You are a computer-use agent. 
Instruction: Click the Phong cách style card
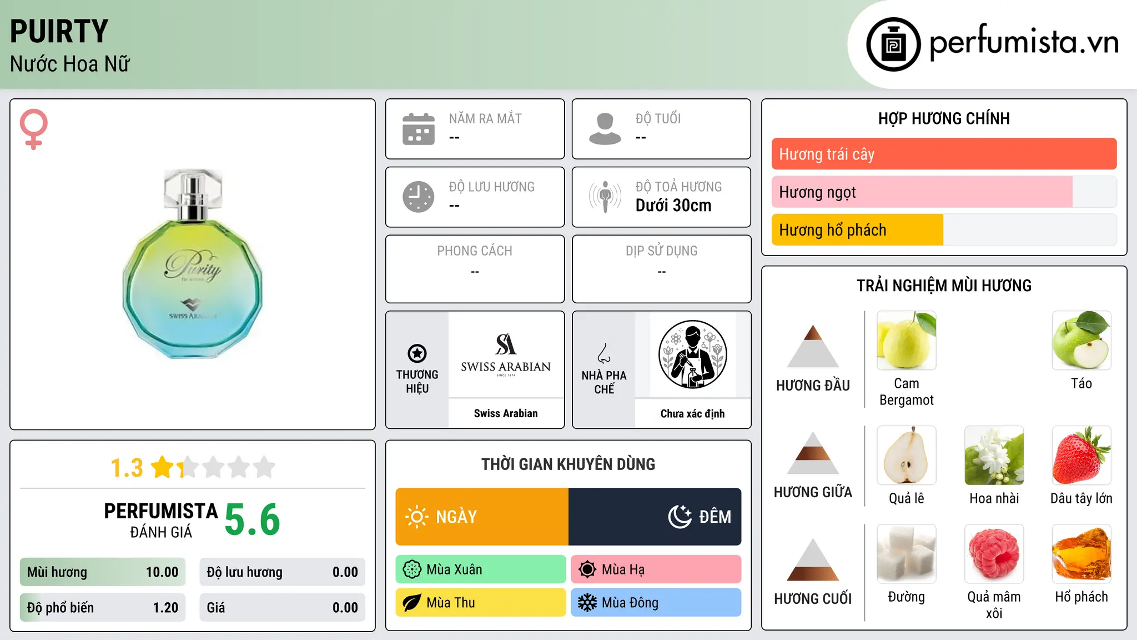(x=475, y=269)
